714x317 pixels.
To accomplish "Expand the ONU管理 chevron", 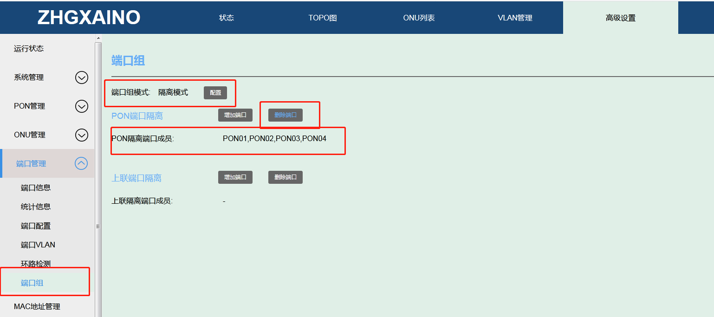I will [x=82, y=135].
